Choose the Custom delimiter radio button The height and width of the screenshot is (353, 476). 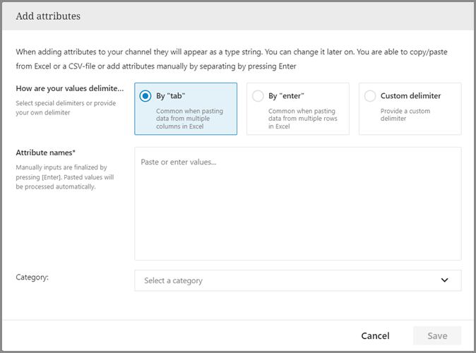[370, 96]
